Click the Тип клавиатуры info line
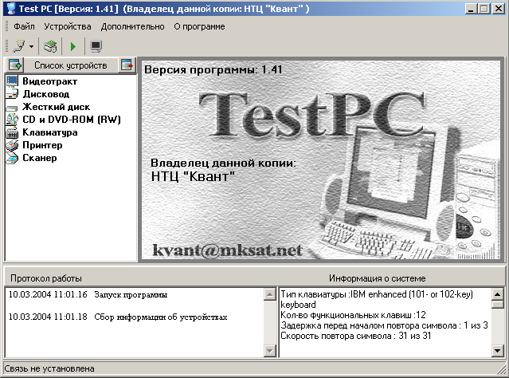This screenshot has width=509, height=378. click(x=377, y=299)
